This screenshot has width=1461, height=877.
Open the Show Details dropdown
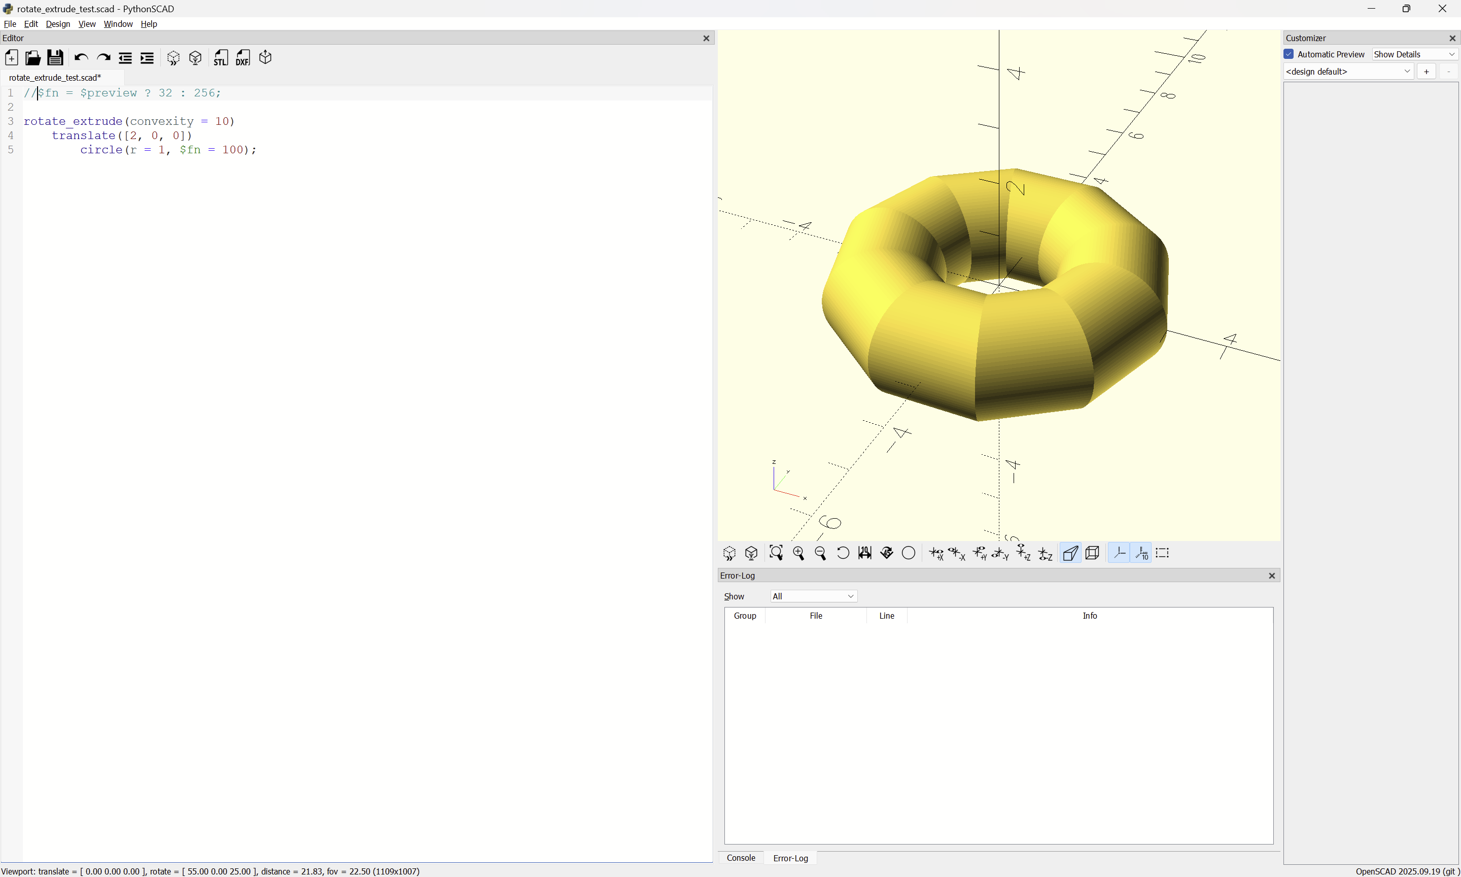point(1414,54)
